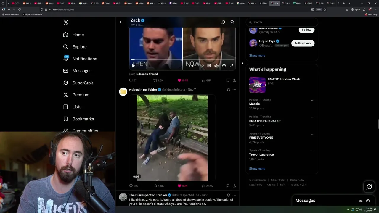
Task: Share the videos in my folder post
Action: (234, 186)
